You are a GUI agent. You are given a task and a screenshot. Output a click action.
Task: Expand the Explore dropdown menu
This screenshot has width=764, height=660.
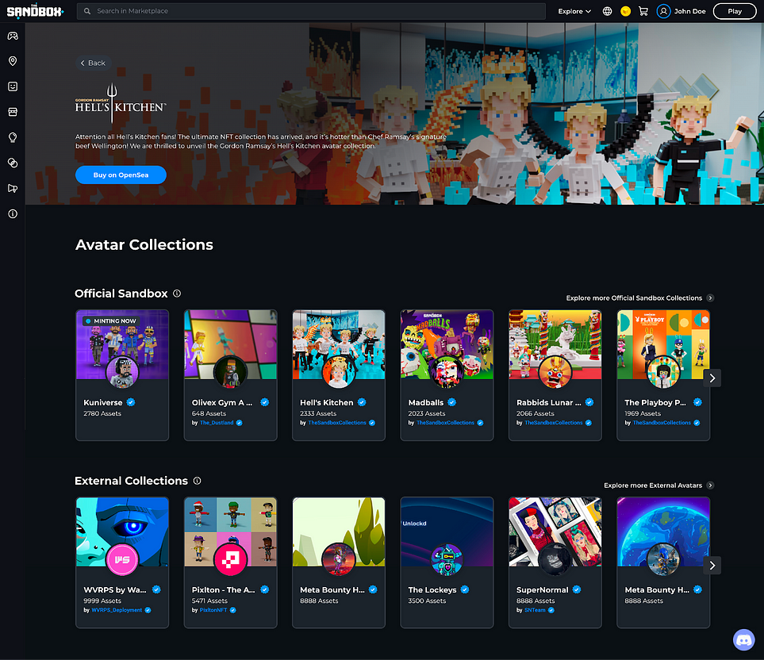click(574, 11)
